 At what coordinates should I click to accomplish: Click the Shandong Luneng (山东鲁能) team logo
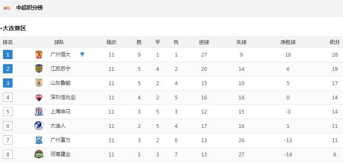[x=39, y=83]
